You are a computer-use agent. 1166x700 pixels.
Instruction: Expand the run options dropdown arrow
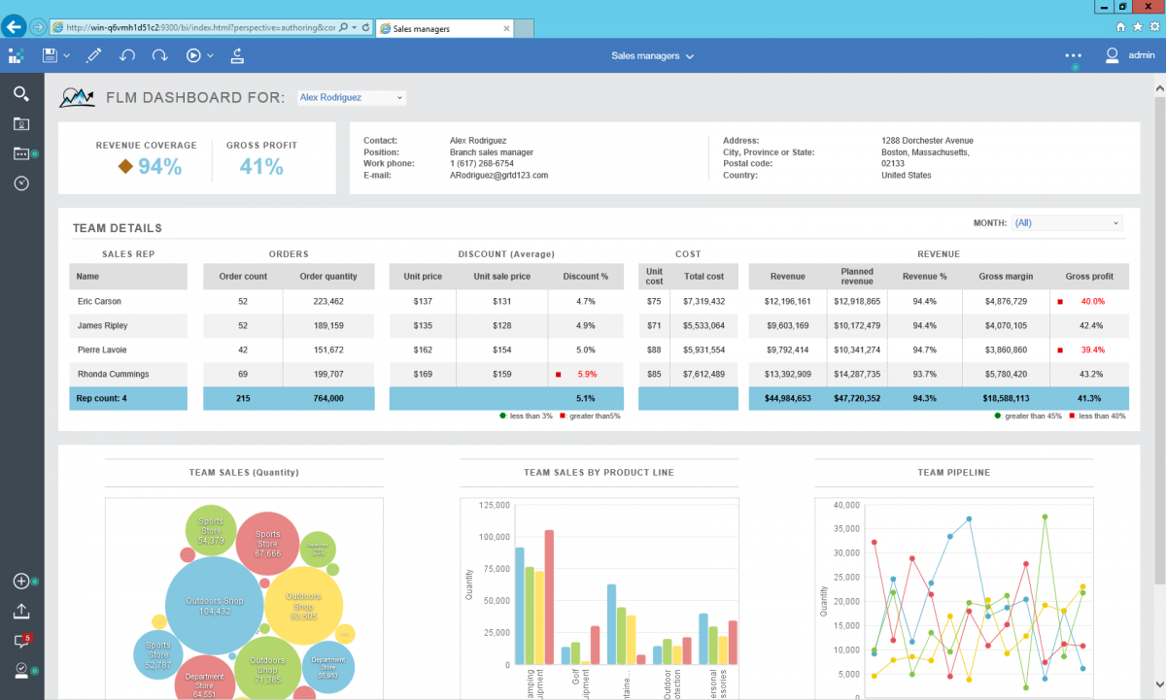point(208,55)
